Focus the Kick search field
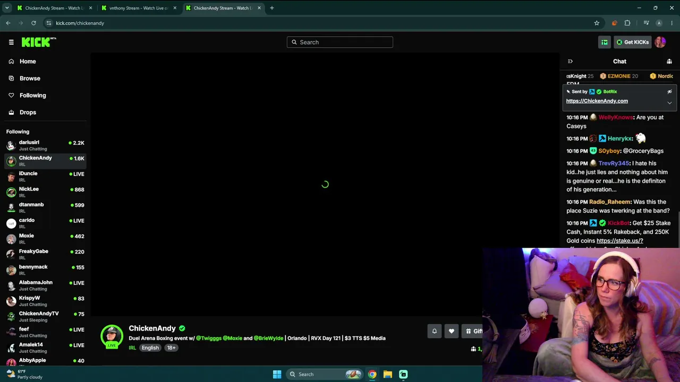Image resolution: width=680 pixels, height=382 pixels. tap(340, 42)
